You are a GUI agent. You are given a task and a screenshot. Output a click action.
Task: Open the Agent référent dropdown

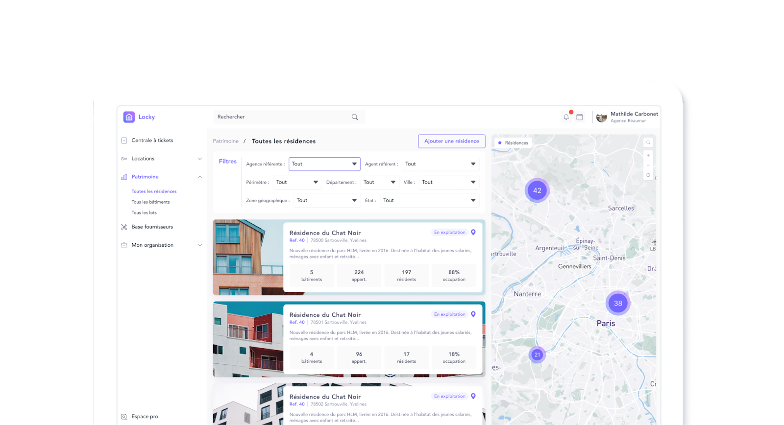pos(441,164)
